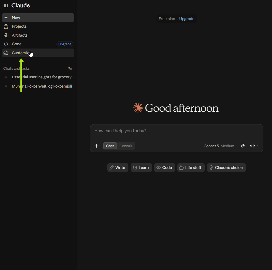
Task: Click the Learn suggestion chip
Action: click(x=141, y=168)
